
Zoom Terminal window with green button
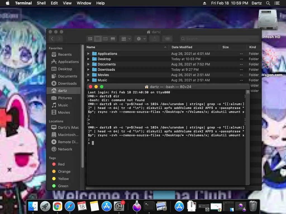(102, 87)
